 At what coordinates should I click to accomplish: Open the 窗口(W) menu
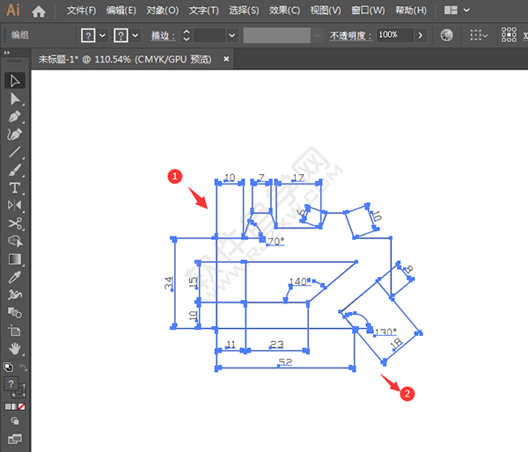(x=368, y=11)
